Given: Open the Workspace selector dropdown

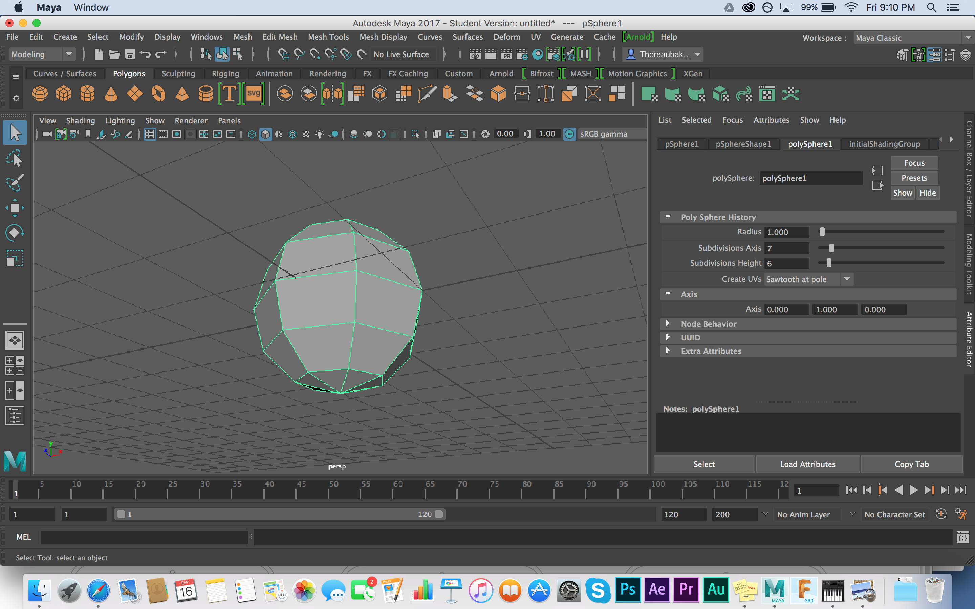Looking at the screenshot, I should [x=968, y=38].
